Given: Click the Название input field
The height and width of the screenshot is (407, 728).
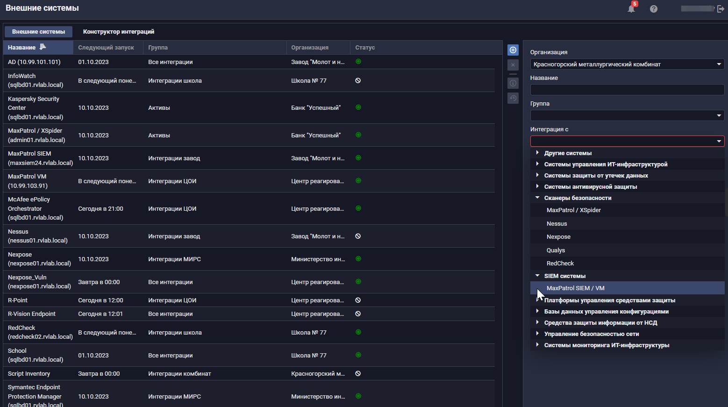Looking at the screenshot, I should [627, 90].
